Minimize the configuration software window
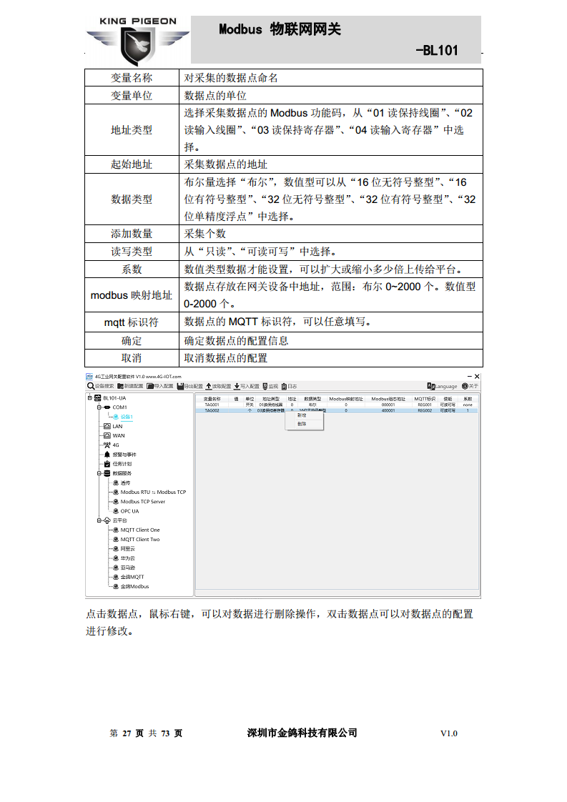This screenshot has width=567, height=802. click(x=470, y=377)
